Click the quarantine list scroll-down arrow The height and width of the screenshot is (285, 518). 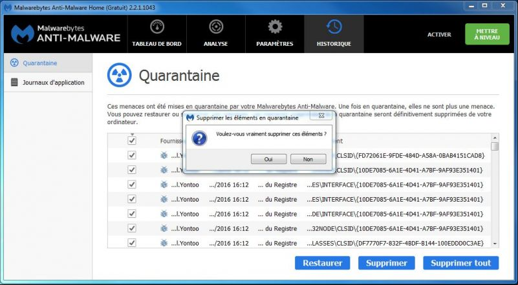tap(495, 244)
